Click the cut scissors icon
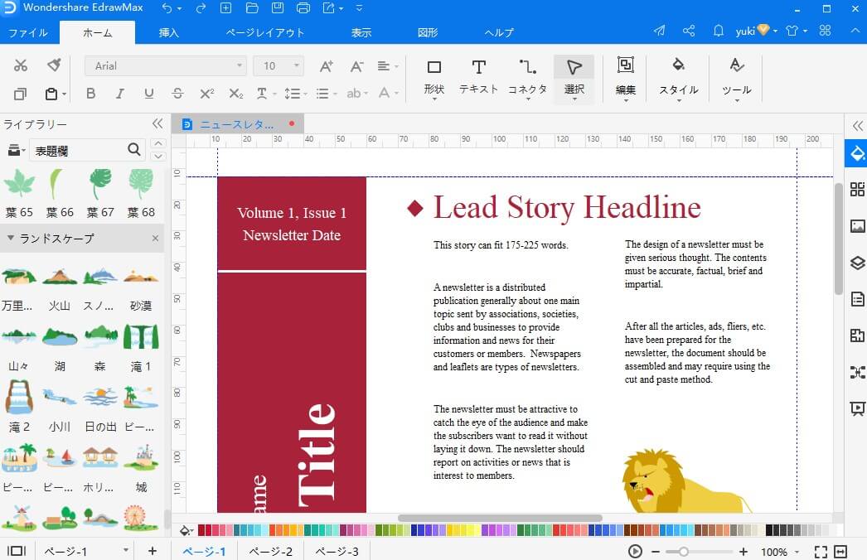This screenshot has height=560, width=867. (x=22, y=65)
